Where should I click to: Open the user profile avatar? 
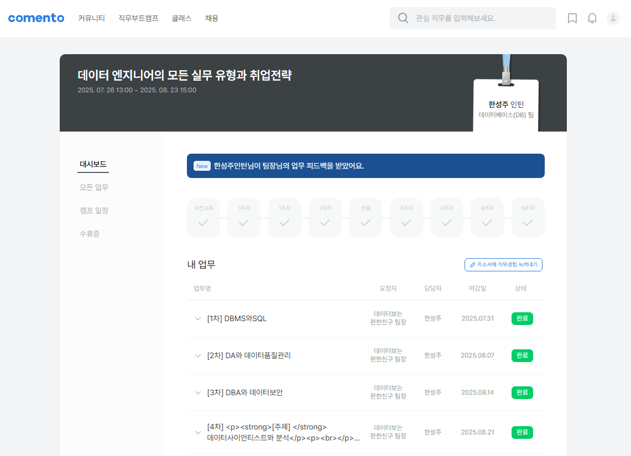pyautogui.click(x=613, y=18)
